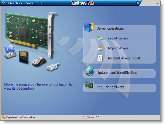Click the yellow version icon in status bar
Image resolution: width=165 pixels, height=125 pixels.
click(85, 117)
